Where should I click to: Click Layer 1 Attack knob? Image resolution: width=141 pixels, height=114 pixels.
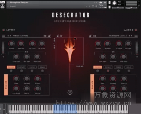coord(12,44)
